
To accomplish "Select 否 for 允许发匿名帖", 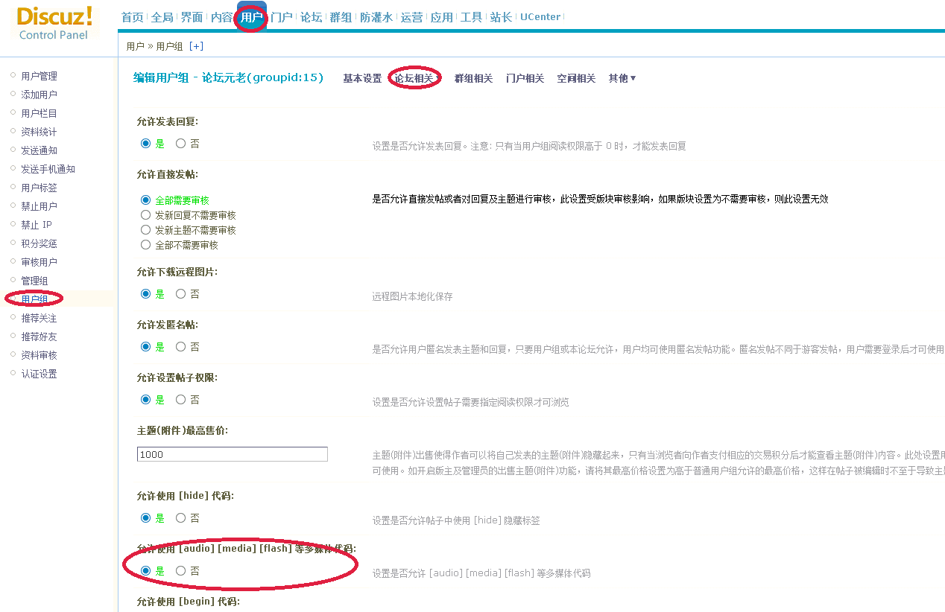I will click(x=181, y=347).
